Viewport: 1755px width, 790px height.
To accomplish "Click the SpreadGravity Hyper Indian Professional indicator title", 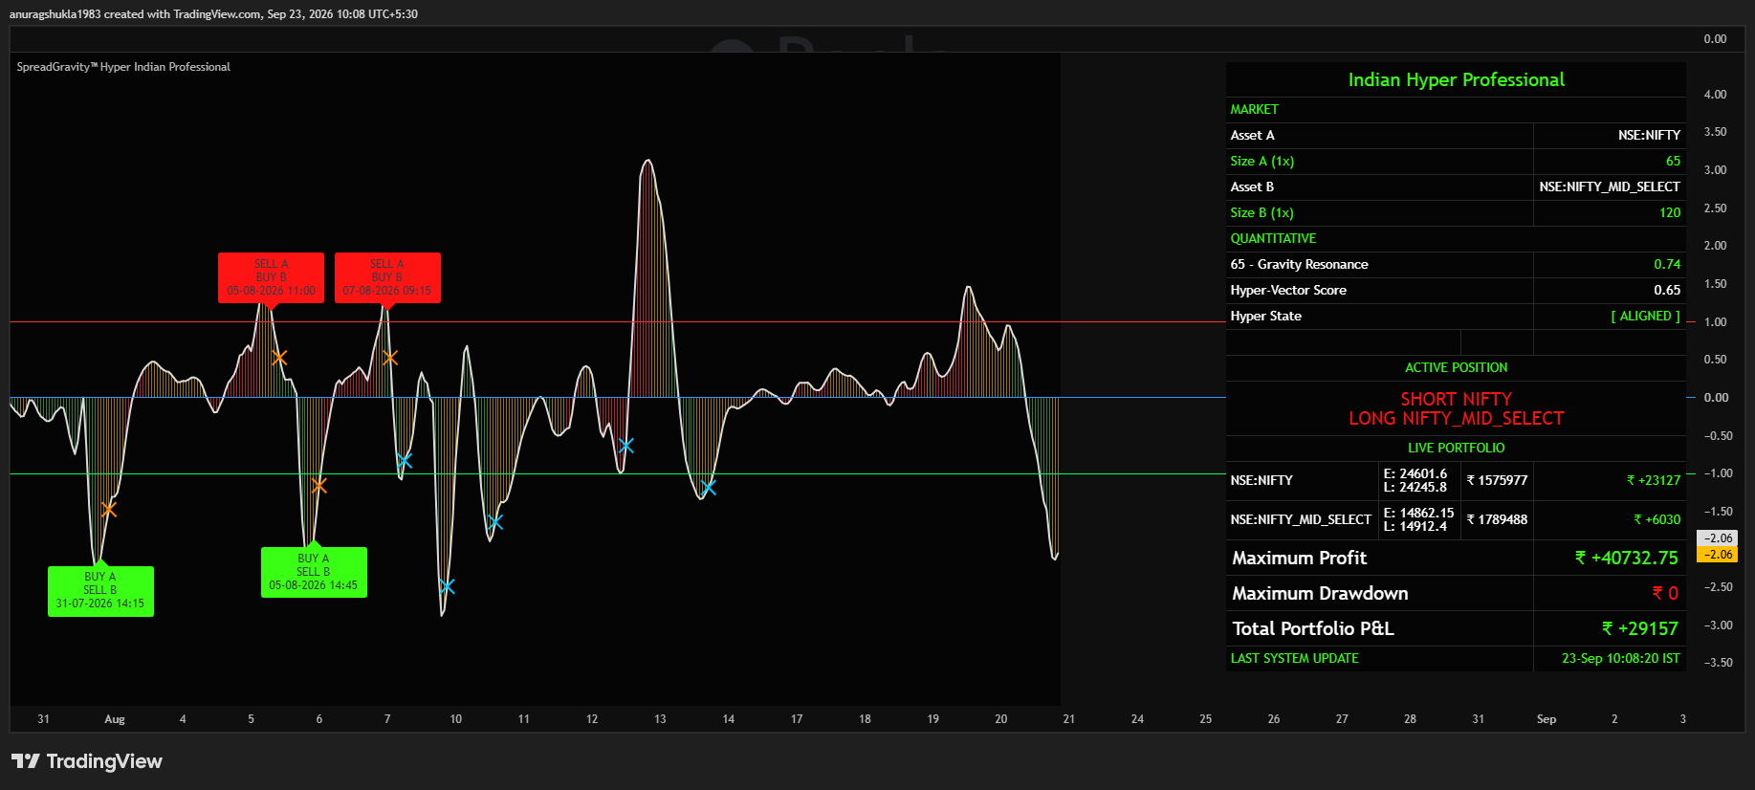I will coord(123,67).
